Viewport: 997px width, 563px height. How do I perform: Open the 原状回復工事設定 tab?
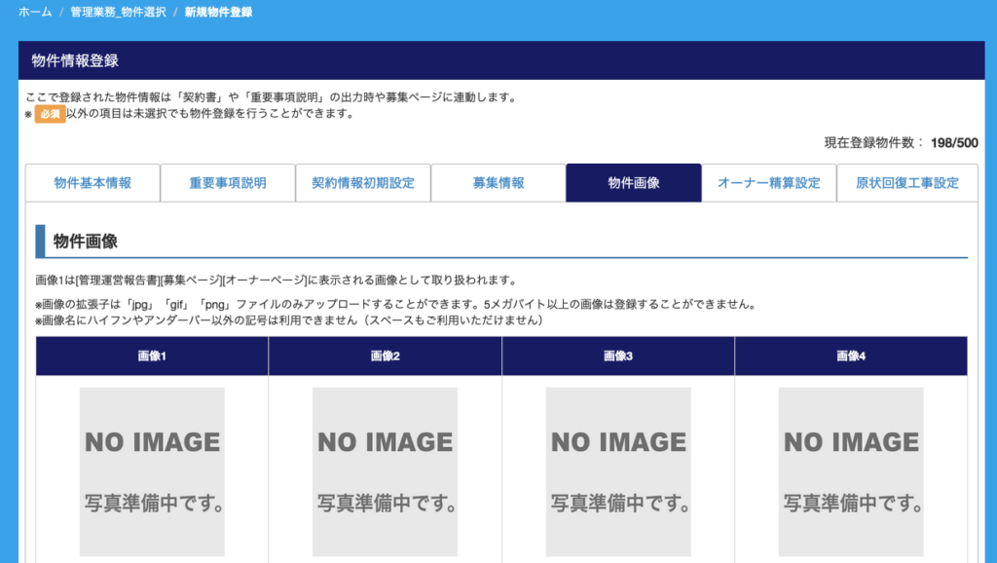tap(906, 183)
